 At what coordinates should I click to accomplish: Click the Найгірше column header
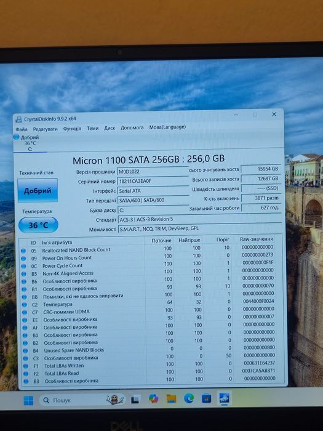click(189, 240)
